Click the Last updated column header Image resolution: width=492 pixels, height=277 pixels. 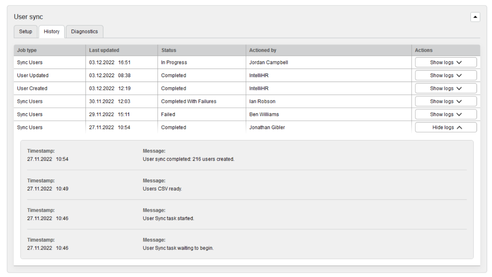(x=104, y=50)
